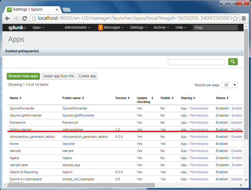
Task: Click the Browse more apps button
Action: (x=23, y=76)
